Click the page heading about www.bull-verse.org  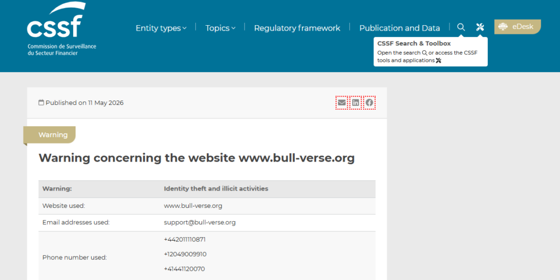click(x=197, y=158)
